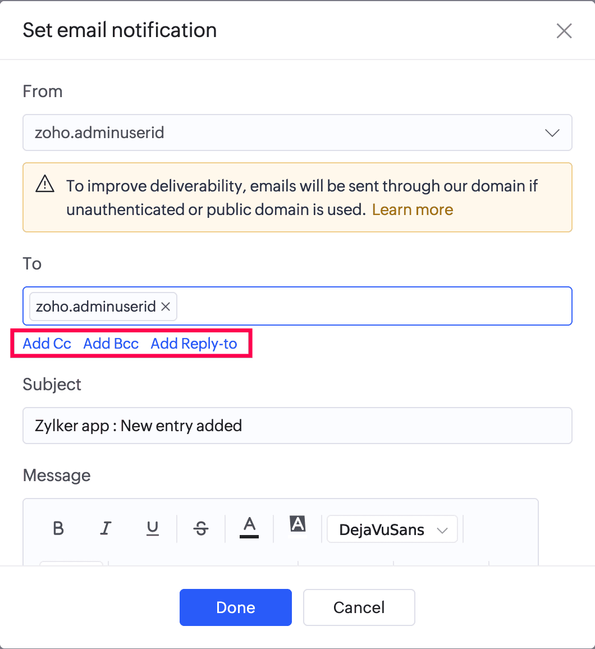595x649 pixels.
Task: Open the From sender dropdown
Action: coord(296,133)
